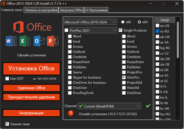Toggle the ProPlus 2021 suite checkbox
Viewport: 184px width, 129px height.
click(x=66, y=30)
